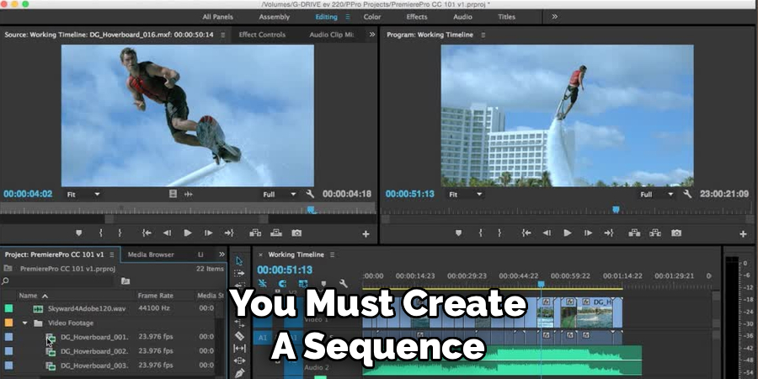
Task: Click Insert button in Source monitor
Action: pos(255,233)
